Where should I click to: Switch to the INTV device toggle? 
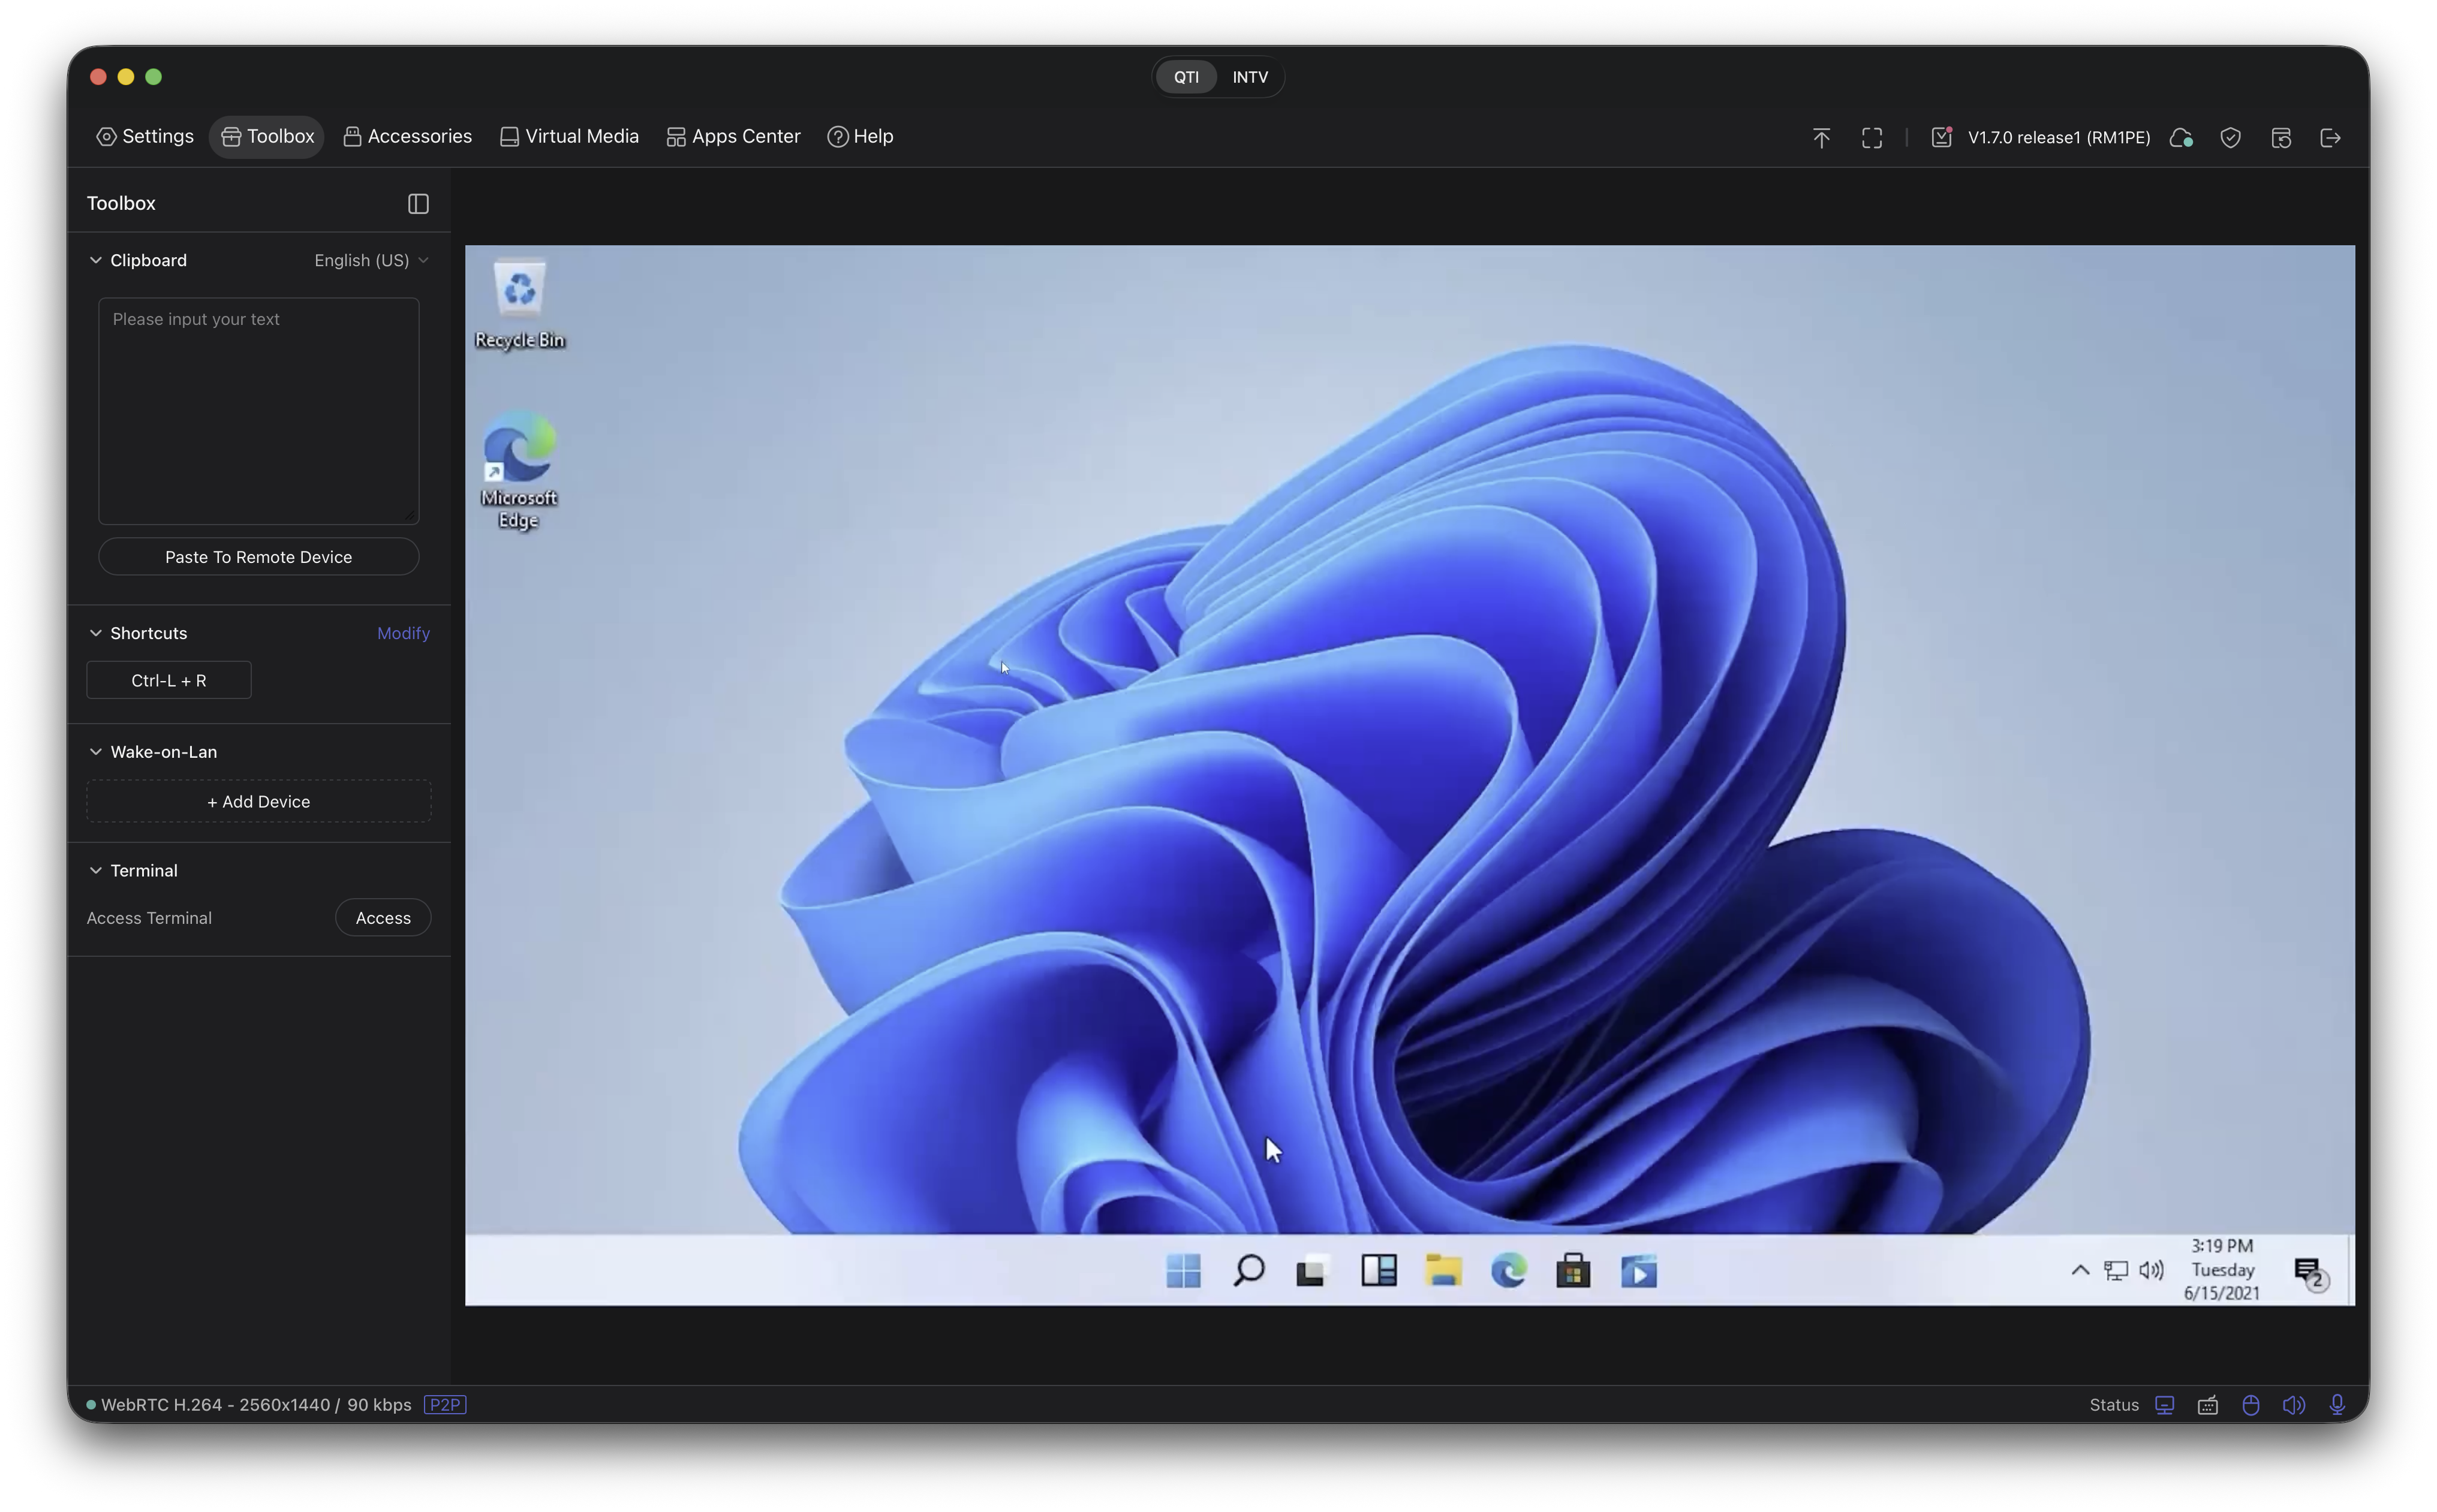1249,77
